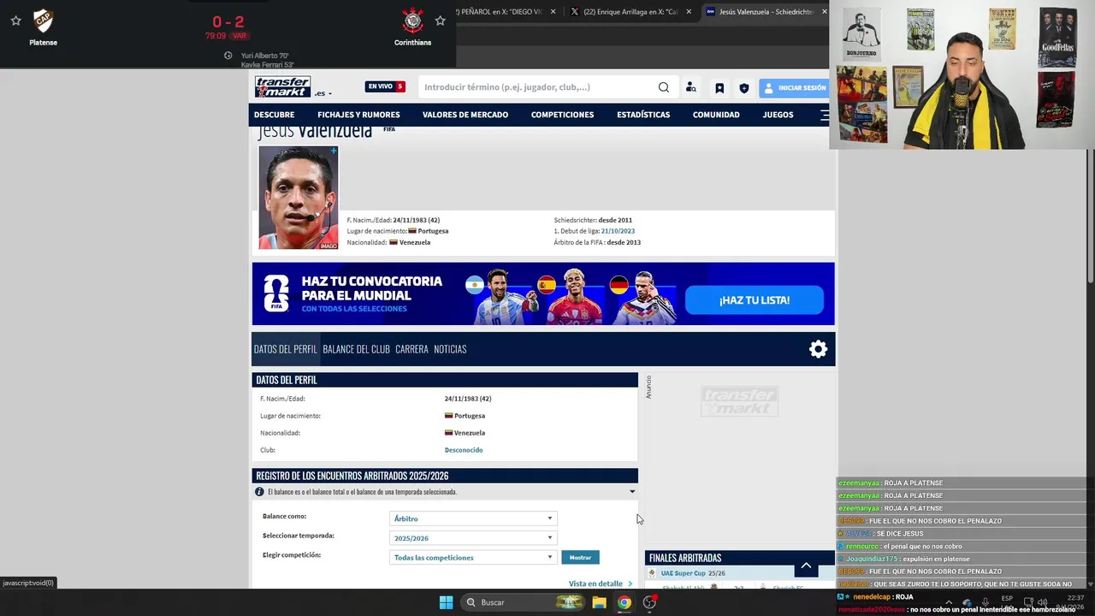Click the UAE Super Cup link

(683, 573)
